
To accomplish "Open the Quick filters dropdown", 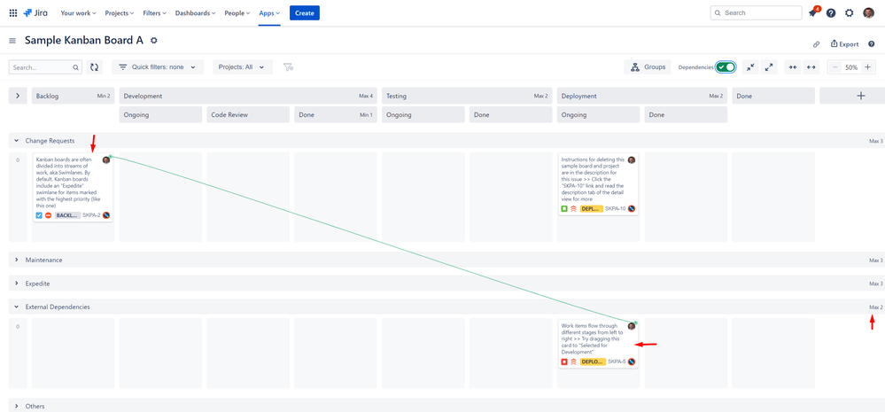I will (x=158, y=67).
